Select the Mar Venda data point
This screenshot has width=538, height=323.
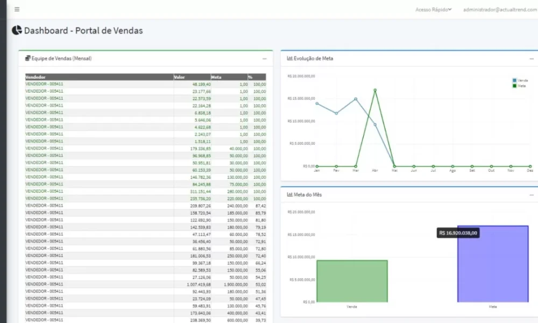(356, 99)
